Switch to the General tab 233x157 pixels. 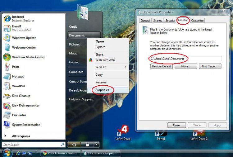145,21
